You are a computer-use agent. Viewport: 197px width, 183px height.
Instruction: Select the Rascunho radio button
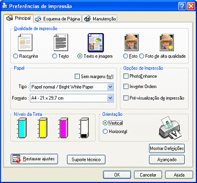coord(15,56)
